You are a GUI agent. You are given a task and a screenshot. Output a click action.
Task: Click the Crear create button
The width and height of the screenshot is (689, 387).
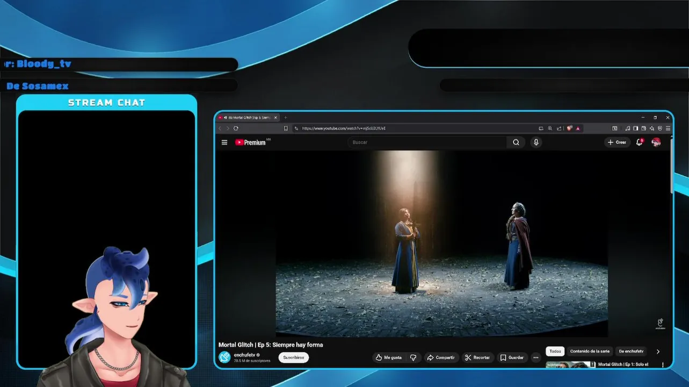point(617,142)
